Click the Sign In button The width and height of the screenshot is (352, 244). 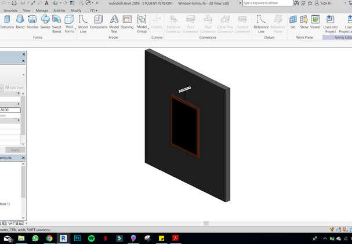click(323, 3)
